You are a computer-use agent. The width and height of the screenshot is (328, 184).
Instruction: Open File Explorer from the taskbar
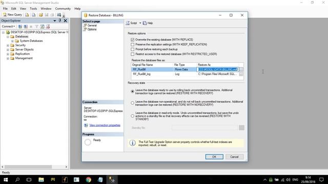pos(41,179)
